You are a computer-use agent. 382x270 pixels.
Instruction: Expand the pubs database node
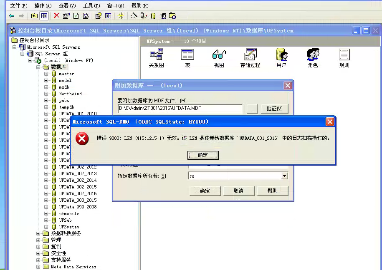tap(46, 101)
